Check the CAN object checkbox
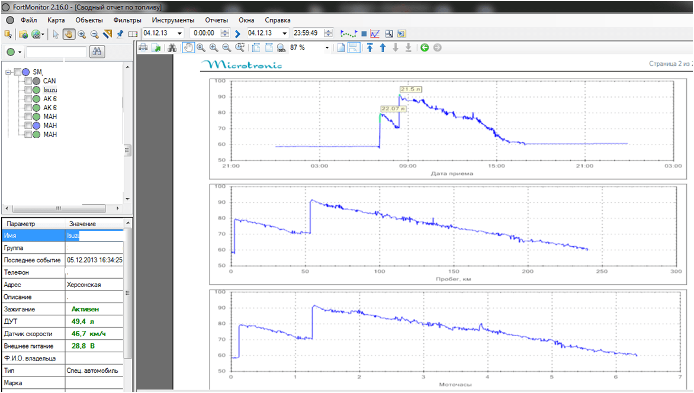The height and width of the screenshot is (393, 694). point(28,81)
